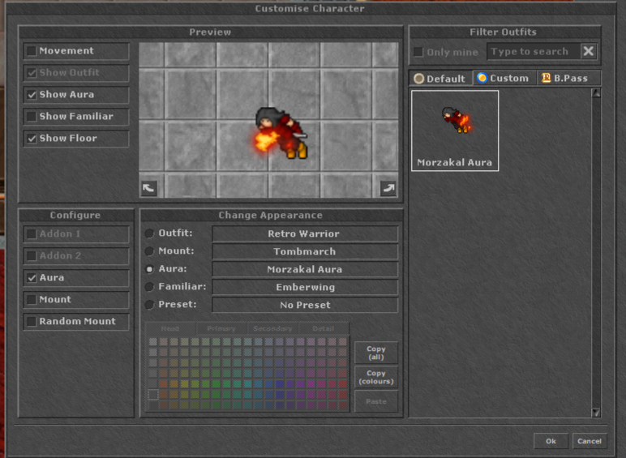Rotate character preview right arrow
Image resolution: width=626 pixels, height=458 pixels.
[x=388, y=188]
